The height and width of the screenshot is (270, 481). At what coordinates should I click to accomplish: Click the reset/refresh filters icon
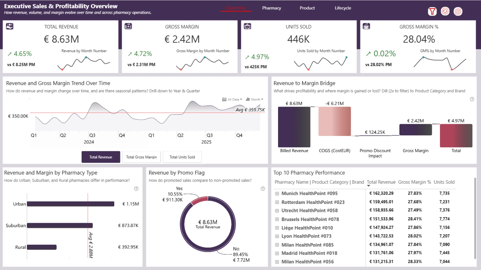(445, 11)
